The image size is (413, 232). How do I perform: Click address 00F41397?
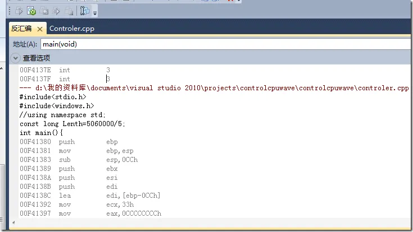(35, 214)
